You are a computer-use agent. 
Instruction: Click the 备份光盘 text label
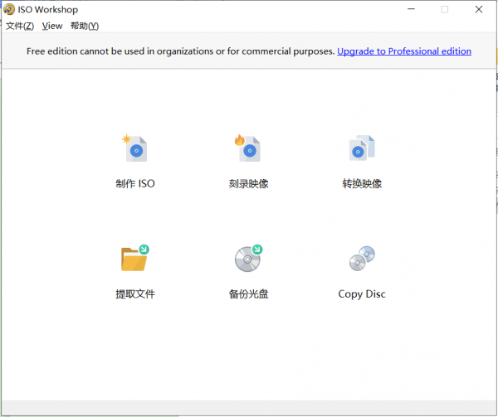[248, 294]
